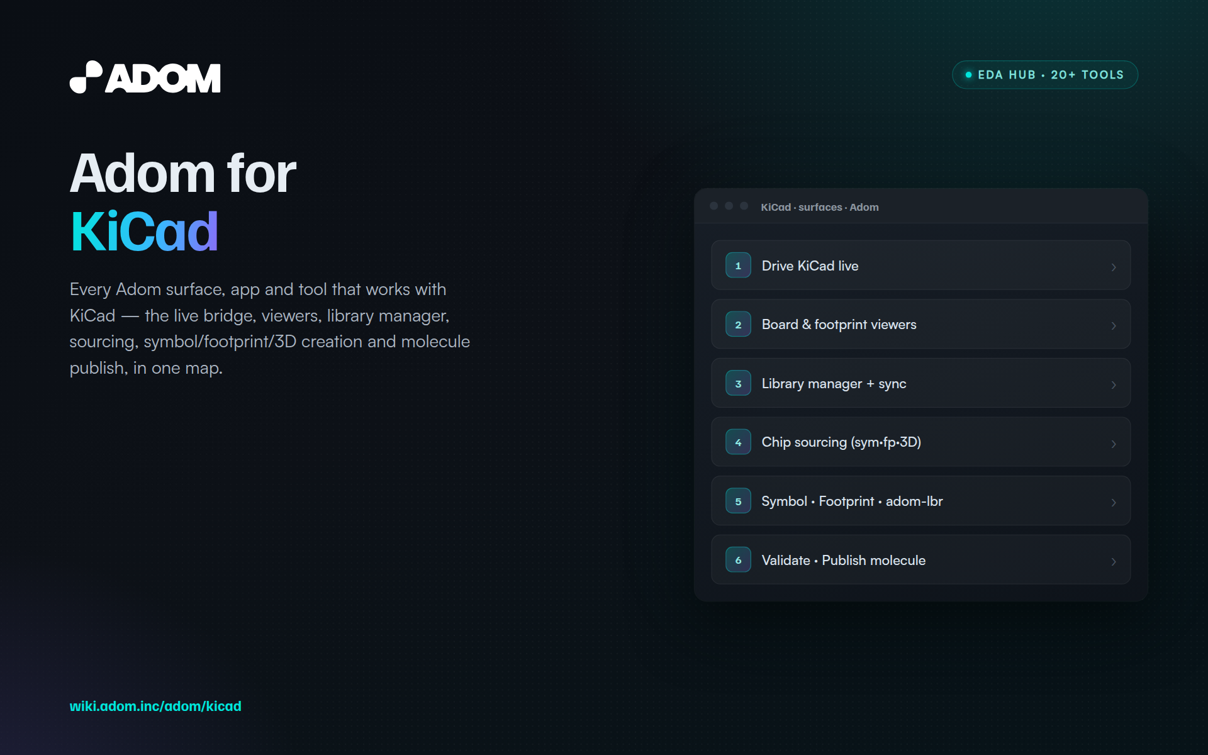Expand the Drive KiCad live chevron
The width and height of the screenshot is (1208, 755).
coord(1113,267)
